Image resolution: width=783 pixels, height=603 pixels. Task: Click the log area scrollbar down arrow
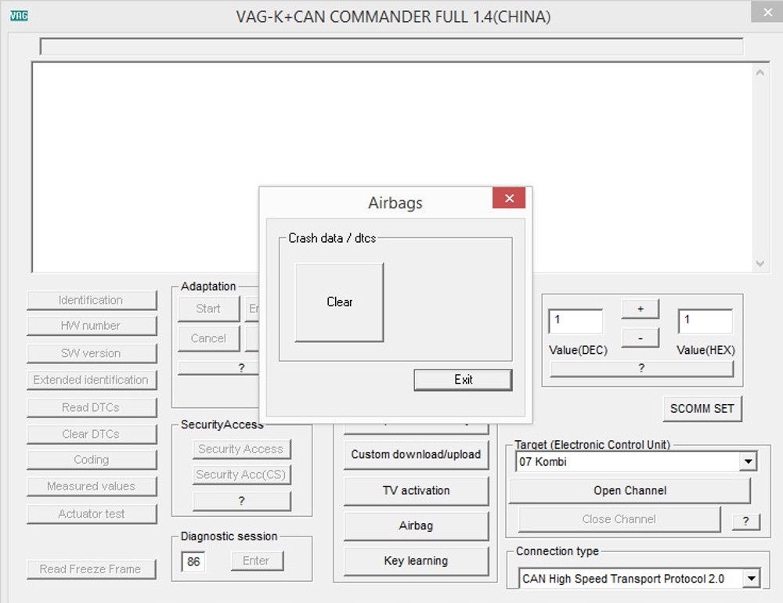click(x=760, y=263)
